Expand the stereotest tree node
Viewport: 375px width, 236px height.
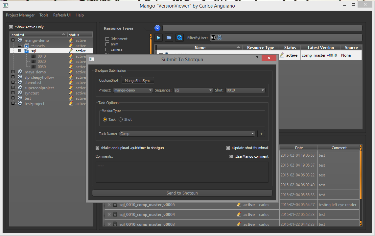[13, 82]
